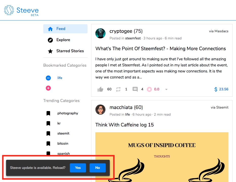
Task: Click the dollar sign payout icon
Action: (x=216, y=89)
